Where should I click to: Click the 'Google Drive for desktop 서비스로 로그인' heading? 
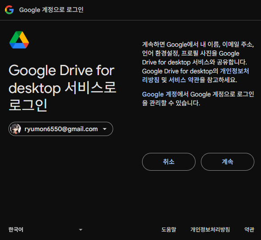pos(62,88)
